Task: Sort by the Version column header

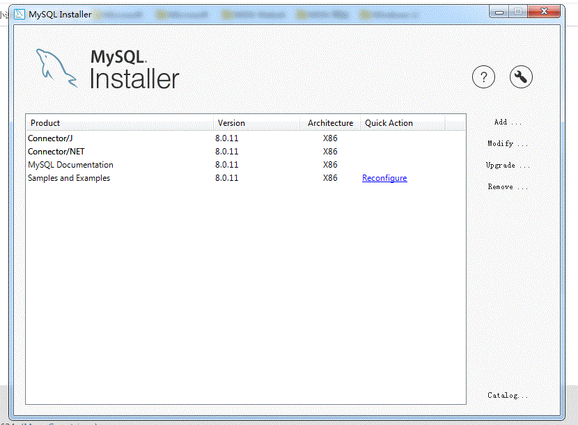Action: coord(256,122)
